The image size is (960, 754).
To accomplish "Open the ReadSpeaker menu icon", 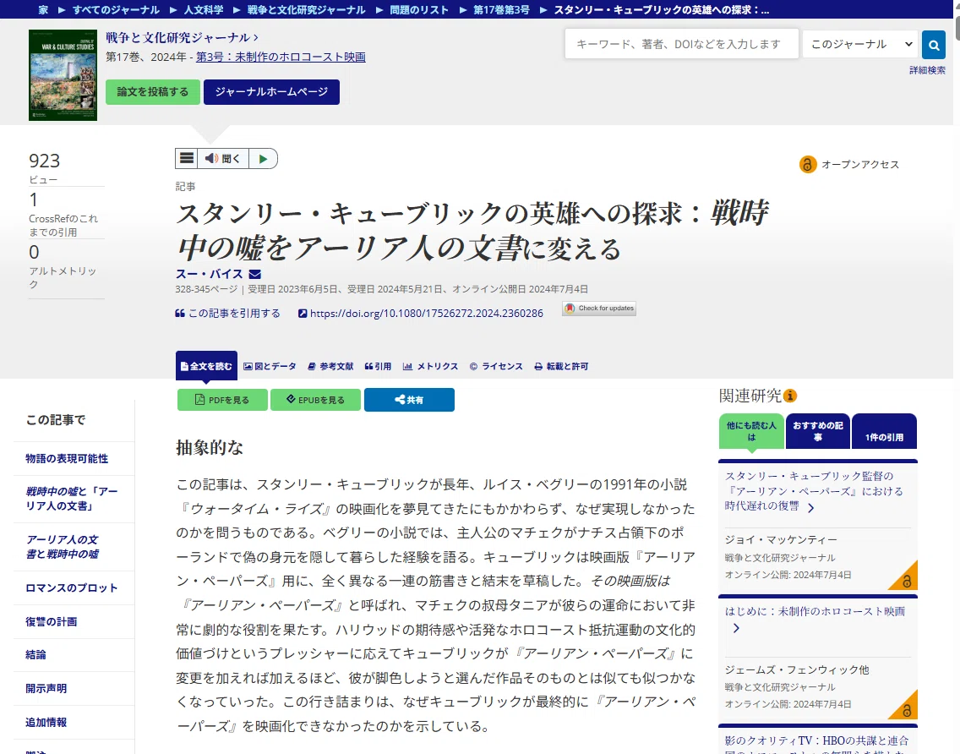I will (186, 159).
